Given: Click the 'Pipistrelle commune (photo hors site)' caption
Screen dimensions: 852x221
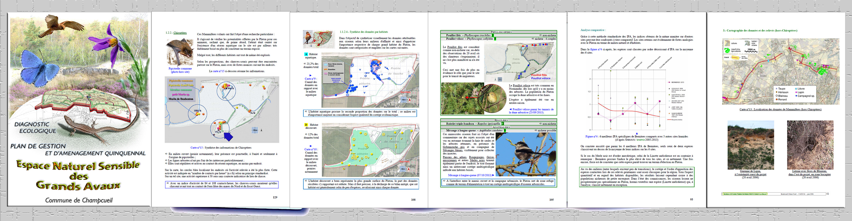Looking at the screenshot, I should pyautogui.click(x=180, y=70).
